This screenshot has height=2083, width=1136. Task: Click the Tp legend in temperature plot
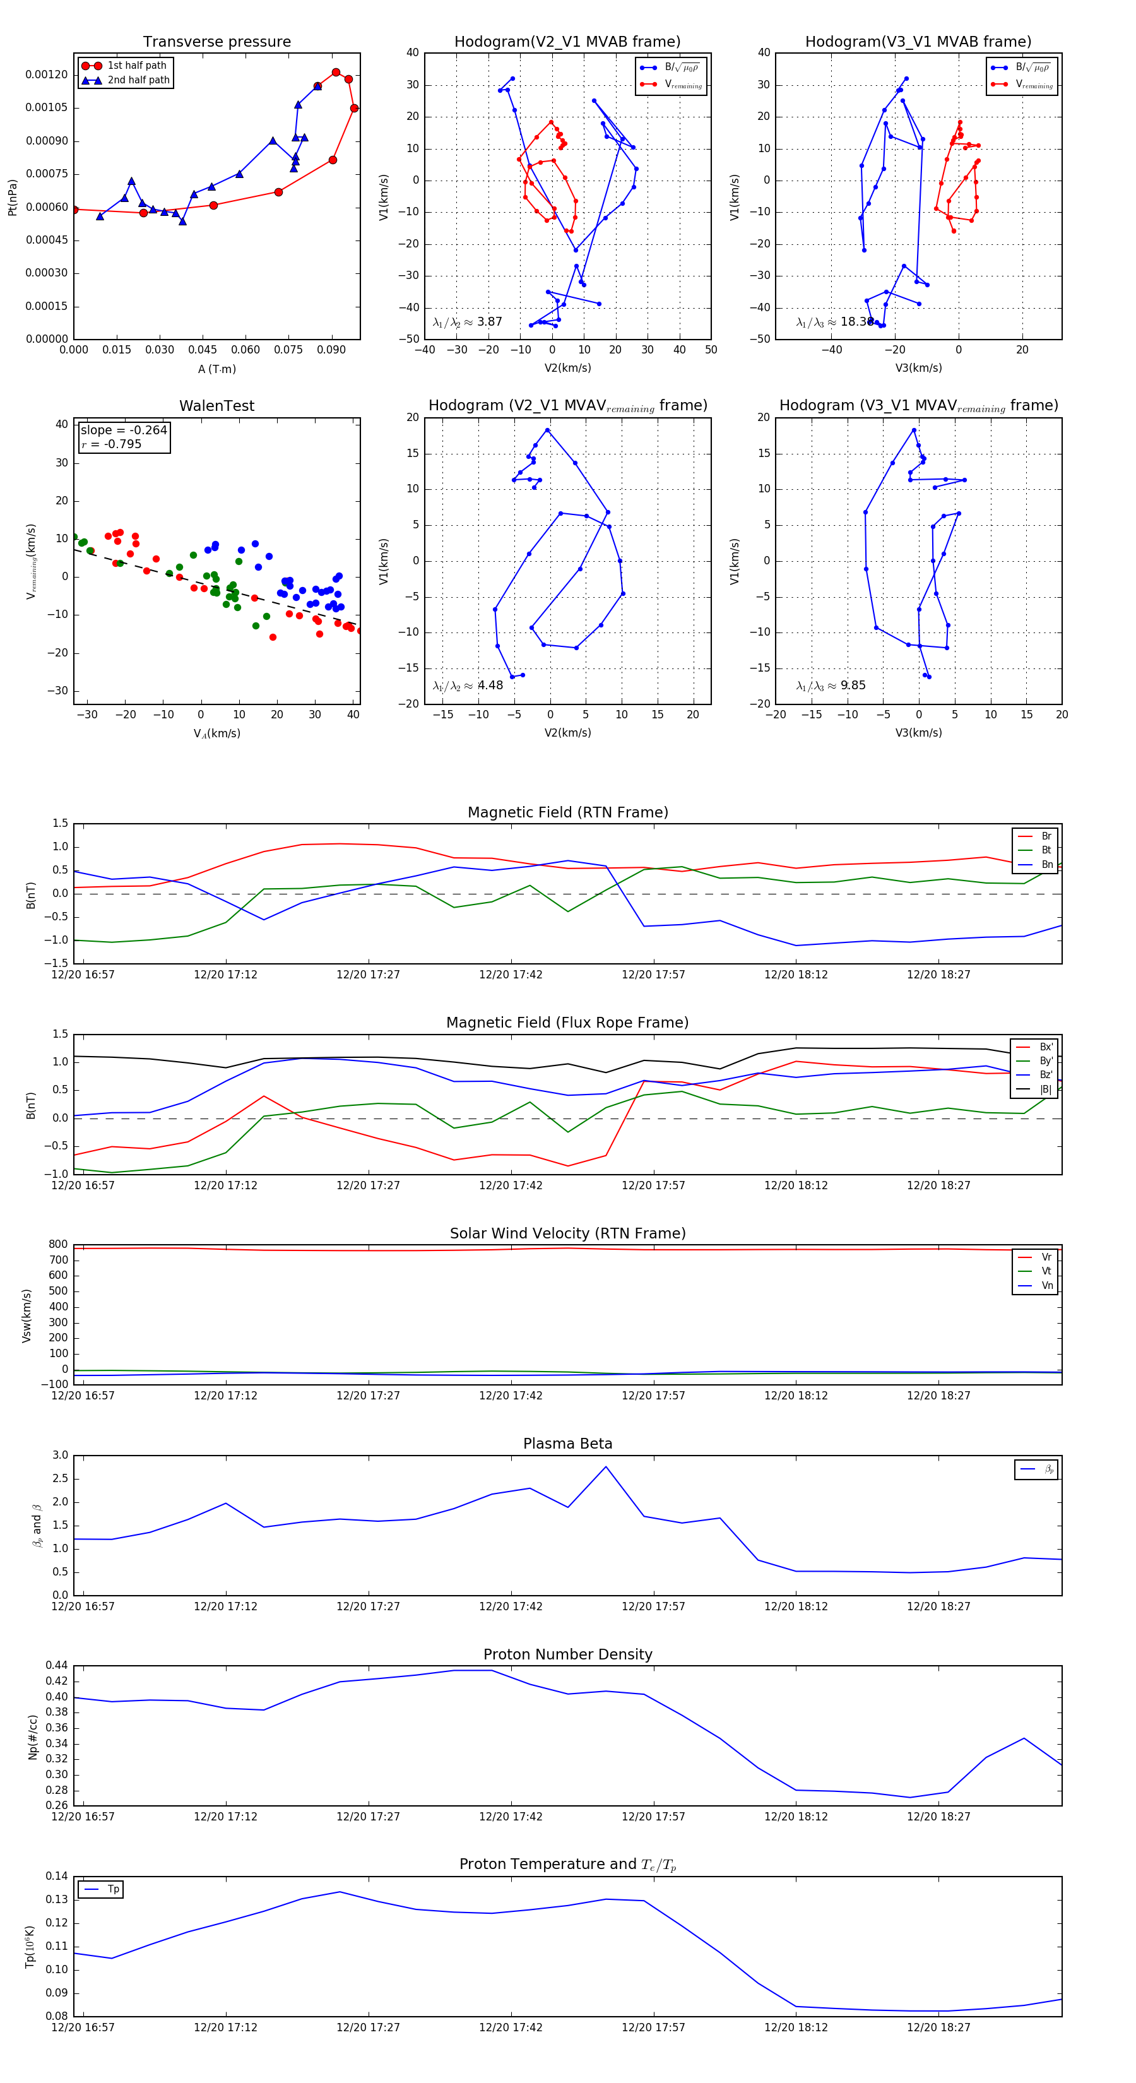pyautogui.click(x=101, y=1890)
